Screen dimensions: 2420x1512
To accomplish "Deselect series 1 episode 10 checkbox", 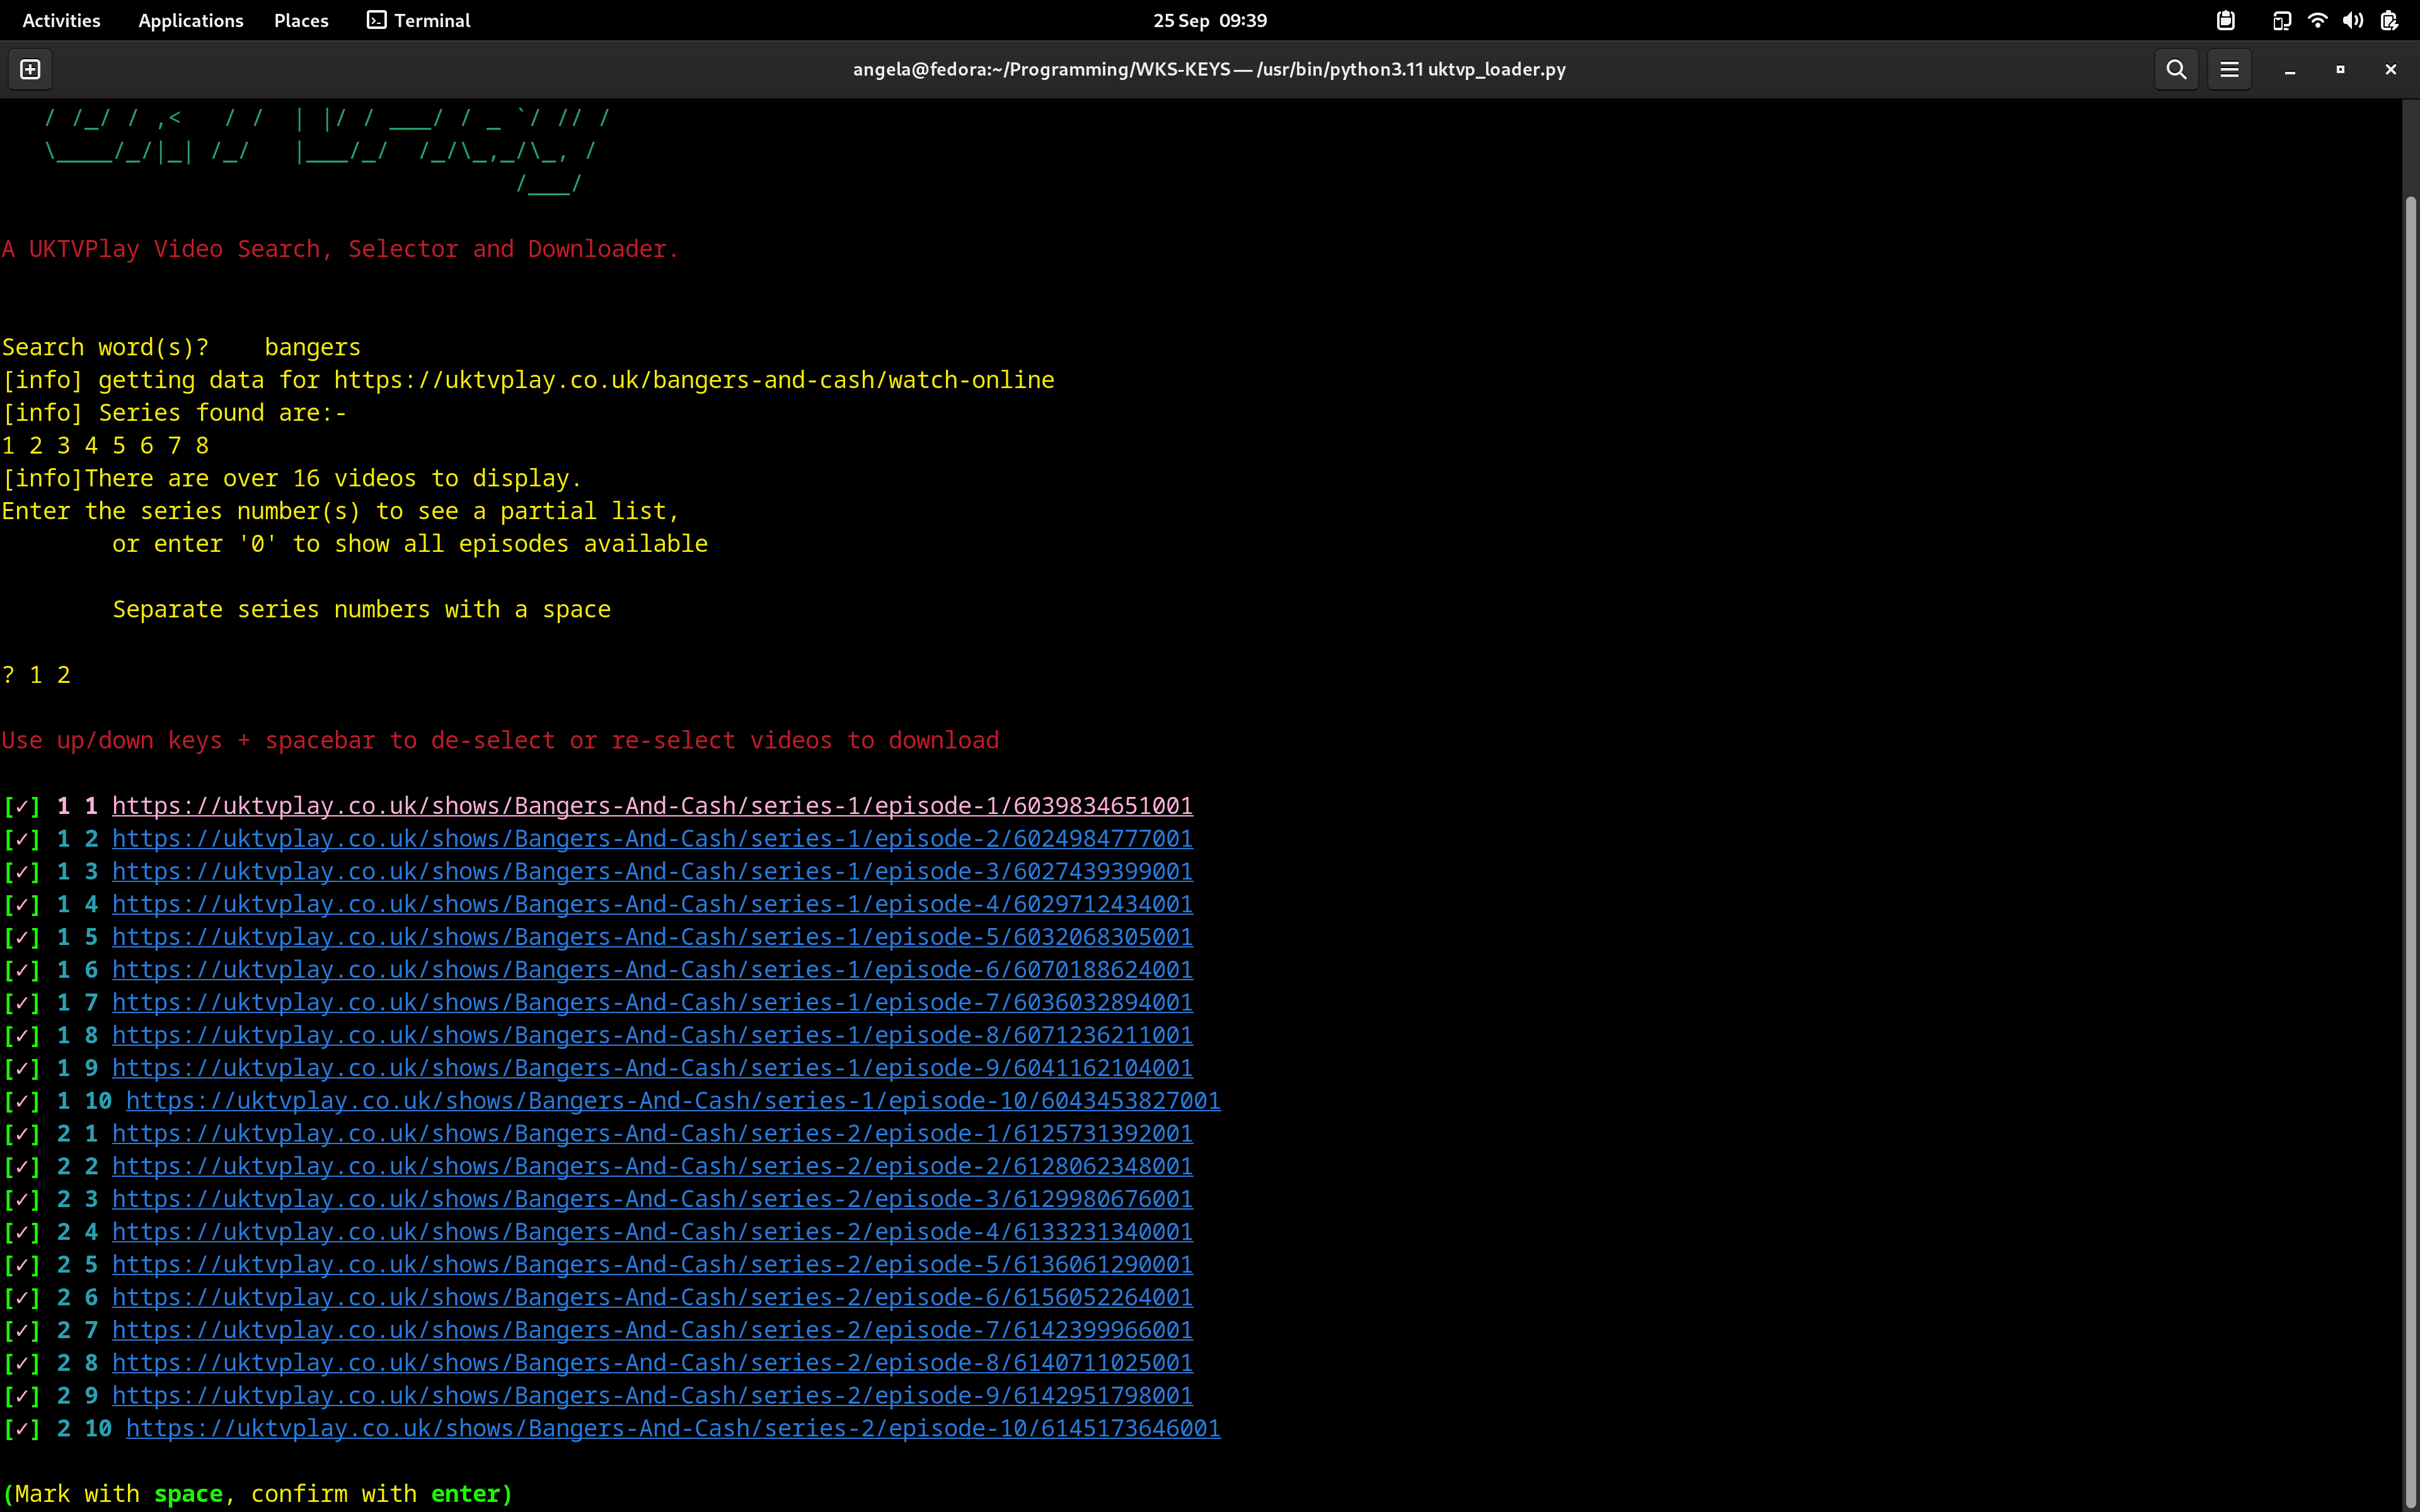I will [x=21, y=1101].
